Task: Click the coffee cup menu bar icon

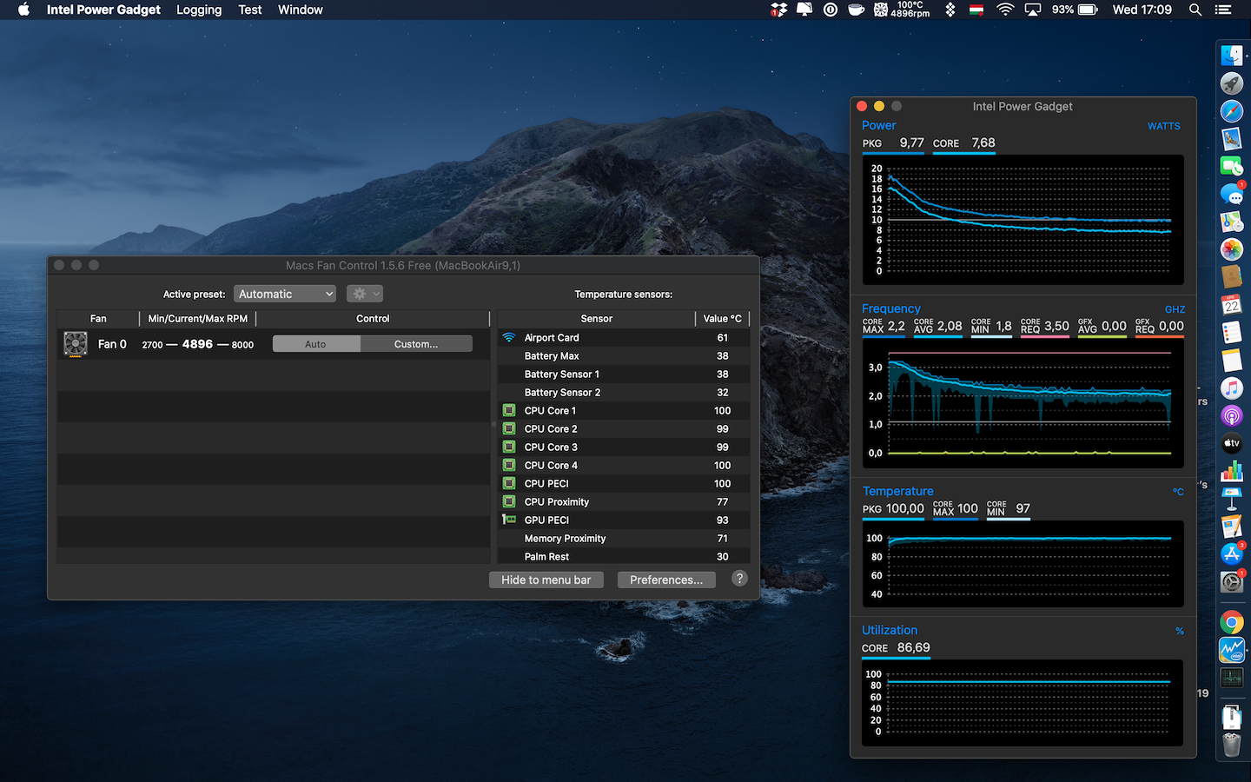Action: [x=856, y=10]
